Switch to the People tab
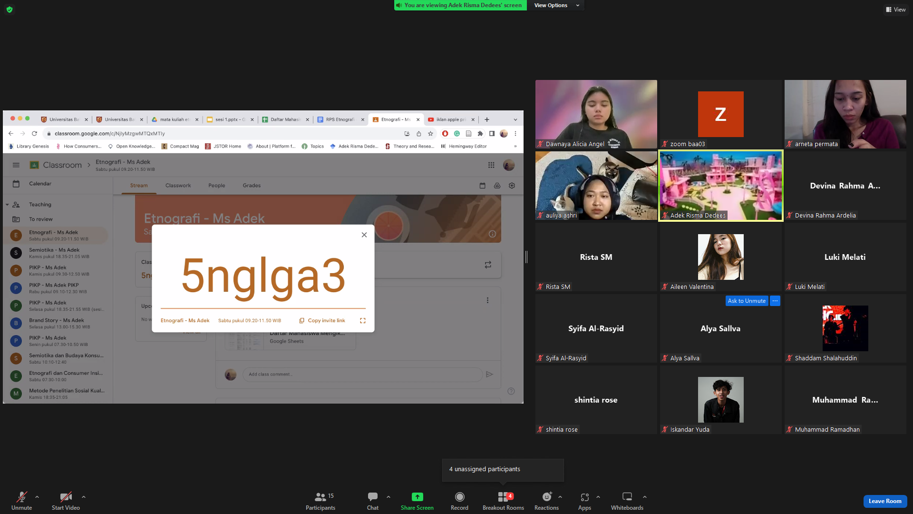This screenshot has width=913, height=514. pos(216,186)
